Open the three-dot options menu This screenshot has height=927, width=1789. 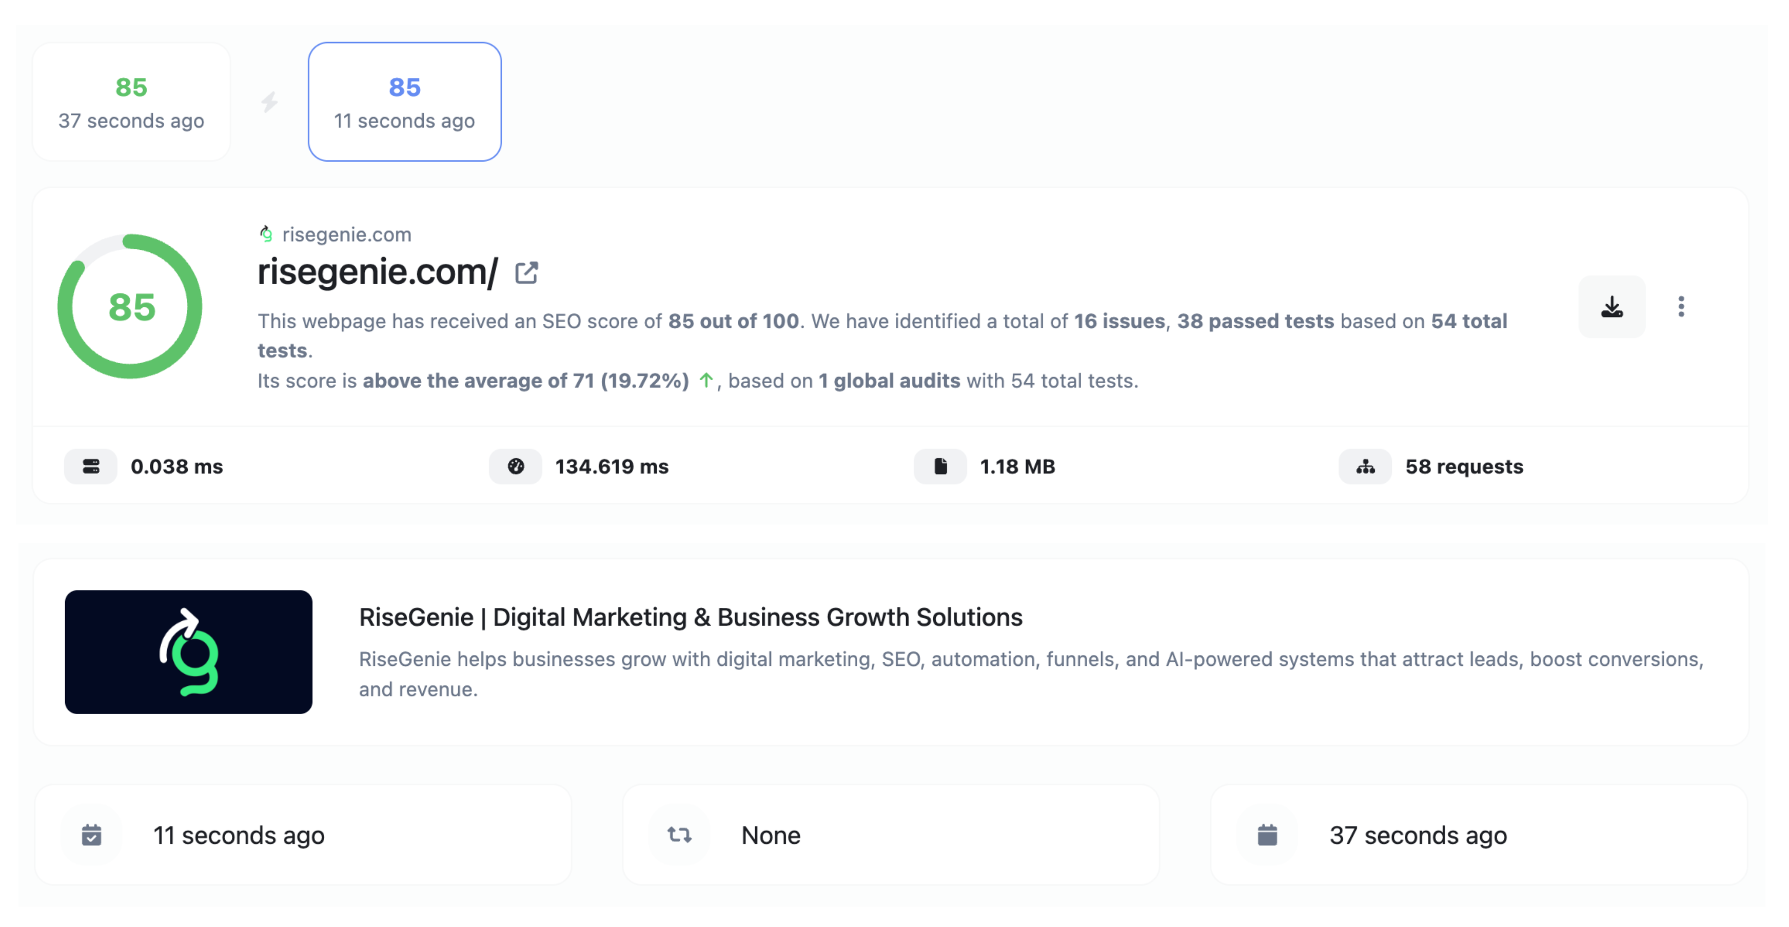tap(1681, 306)
